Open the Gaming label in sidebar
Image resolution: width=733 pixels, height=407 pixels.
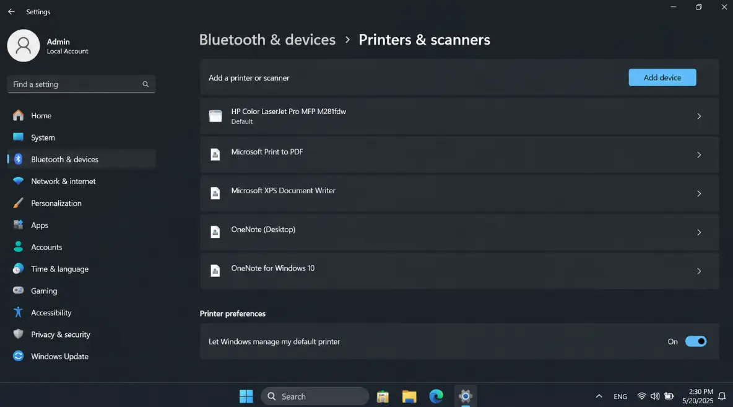pyautogui.click(x=44, y=291)
